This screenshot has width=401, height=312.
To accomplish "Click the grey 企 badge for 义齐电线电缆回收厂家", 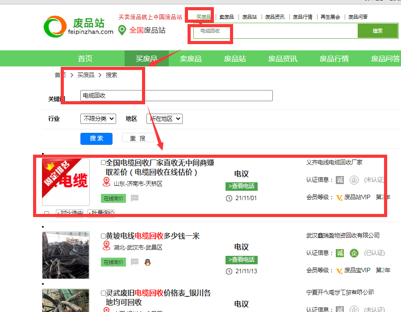I will point(354,180).
